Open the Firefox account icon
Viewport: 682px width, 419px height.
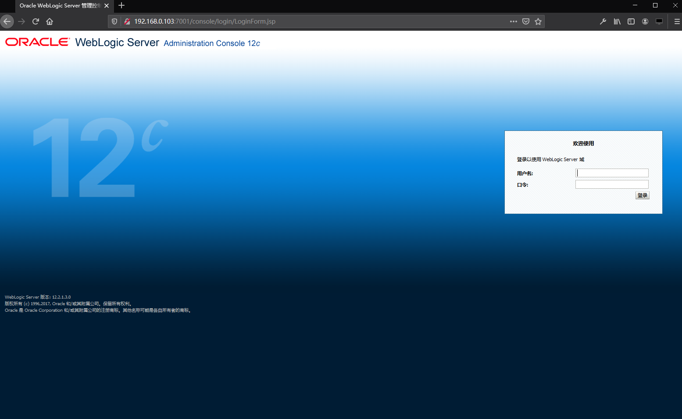(645, 21)
